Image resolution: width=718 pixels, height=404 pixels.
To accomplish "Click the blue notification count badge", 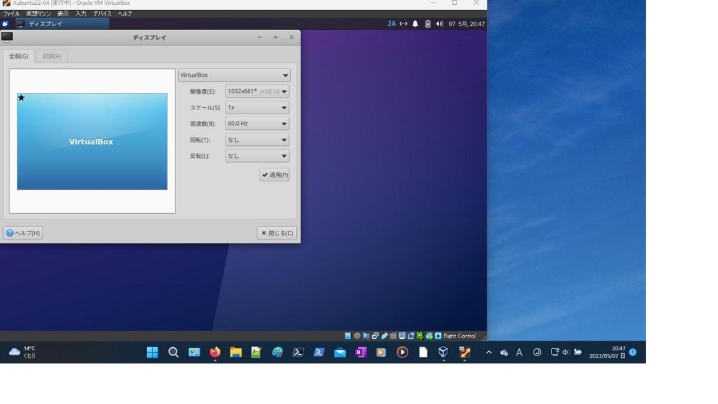I will (x=633, y=352).
